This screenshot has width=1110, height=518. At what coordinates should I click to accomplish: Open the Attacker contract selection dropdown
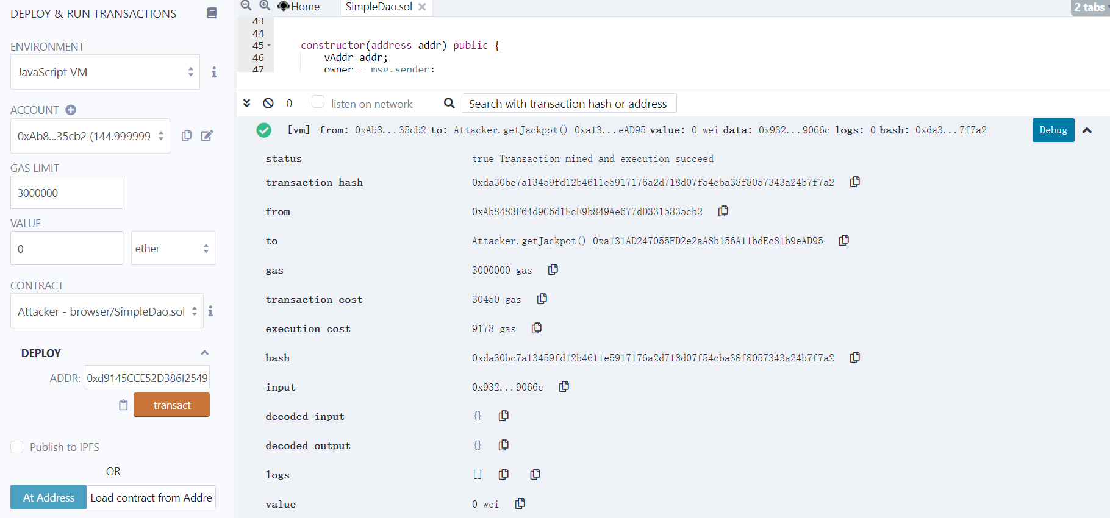click(x=107, y=311)
